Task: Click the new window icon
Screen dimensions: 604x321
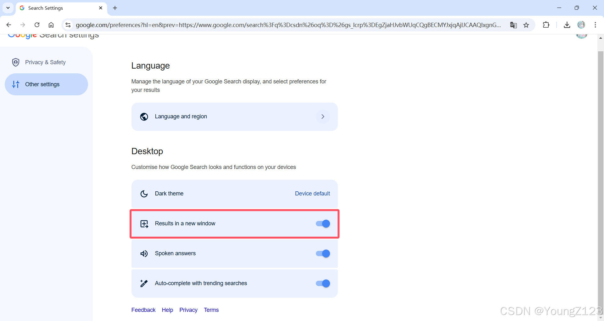Action: [144, 224]
